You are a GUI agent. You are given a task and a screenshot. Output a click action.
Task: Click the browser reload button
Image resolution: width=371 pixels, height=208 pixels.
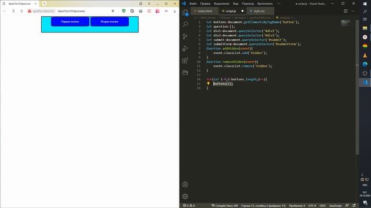(x=21, y=11)
